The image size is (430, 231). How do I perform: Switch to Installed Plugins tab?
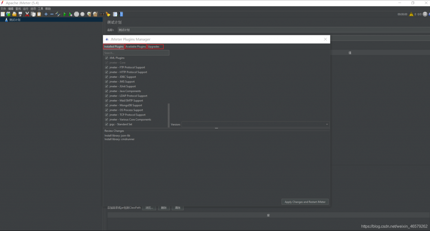coord(114,47)
